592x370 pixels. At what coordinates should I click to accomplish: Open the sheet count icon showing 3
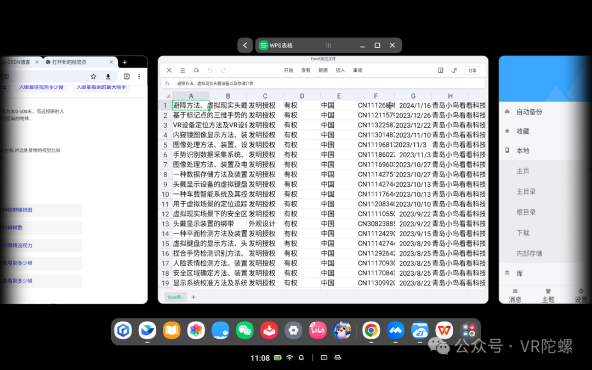(x=440, y=70)
